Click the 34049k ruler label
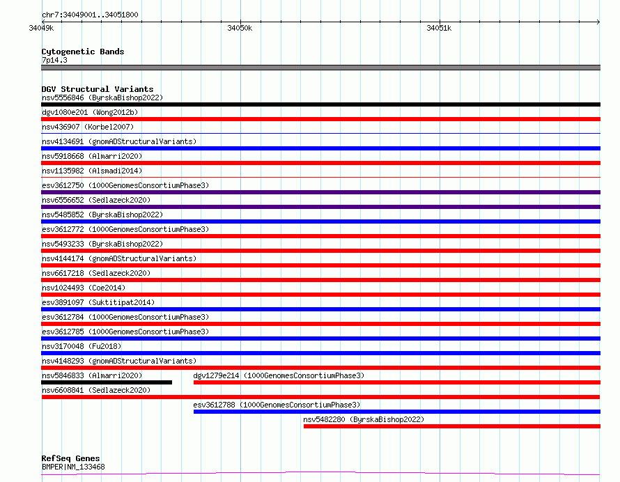 point(41,28)
